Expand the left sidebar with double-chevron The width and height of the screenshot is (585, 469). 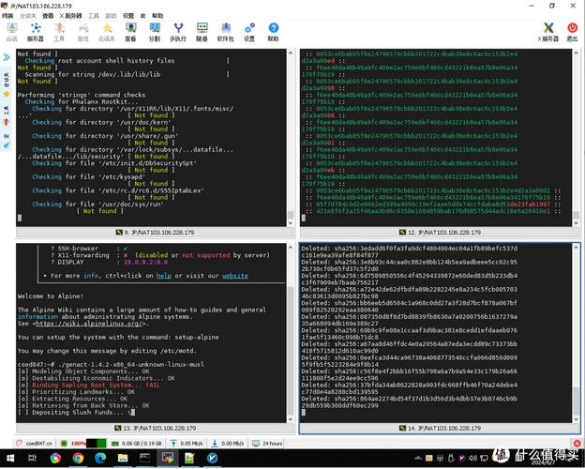click(7, 57)
